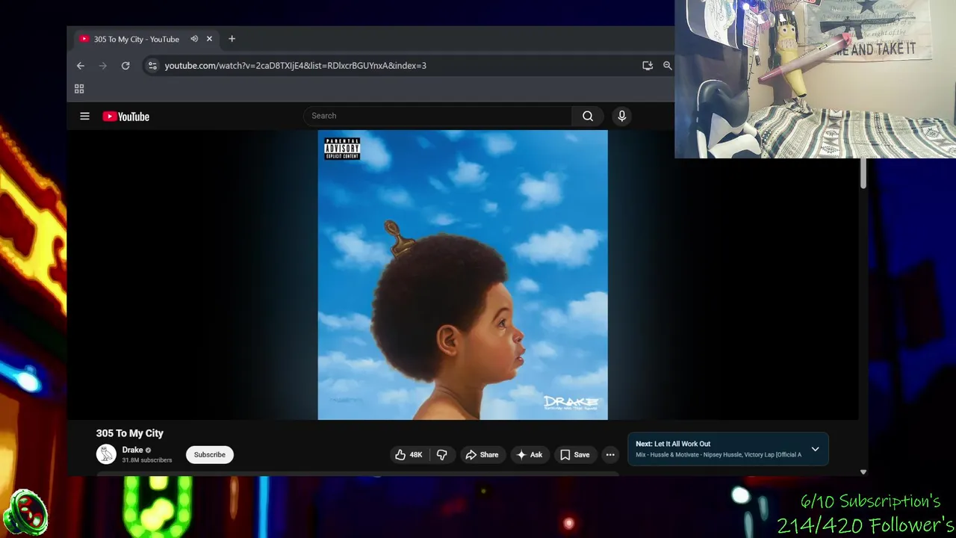956x538 pixels.
Task: Save the video to a playlist
Action: click(x=575, y=454)
